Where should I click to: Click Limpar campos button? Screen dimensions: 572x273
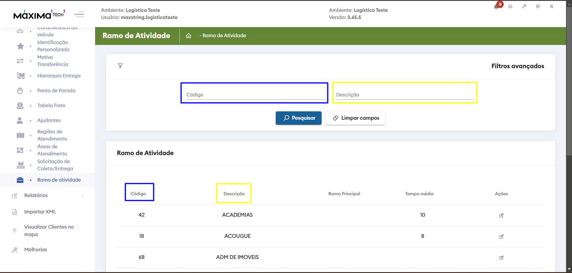point(355,118)
